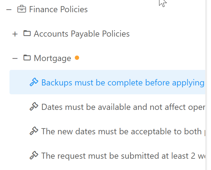Click highlighted row's blank area left of gavel

(19, 82)
